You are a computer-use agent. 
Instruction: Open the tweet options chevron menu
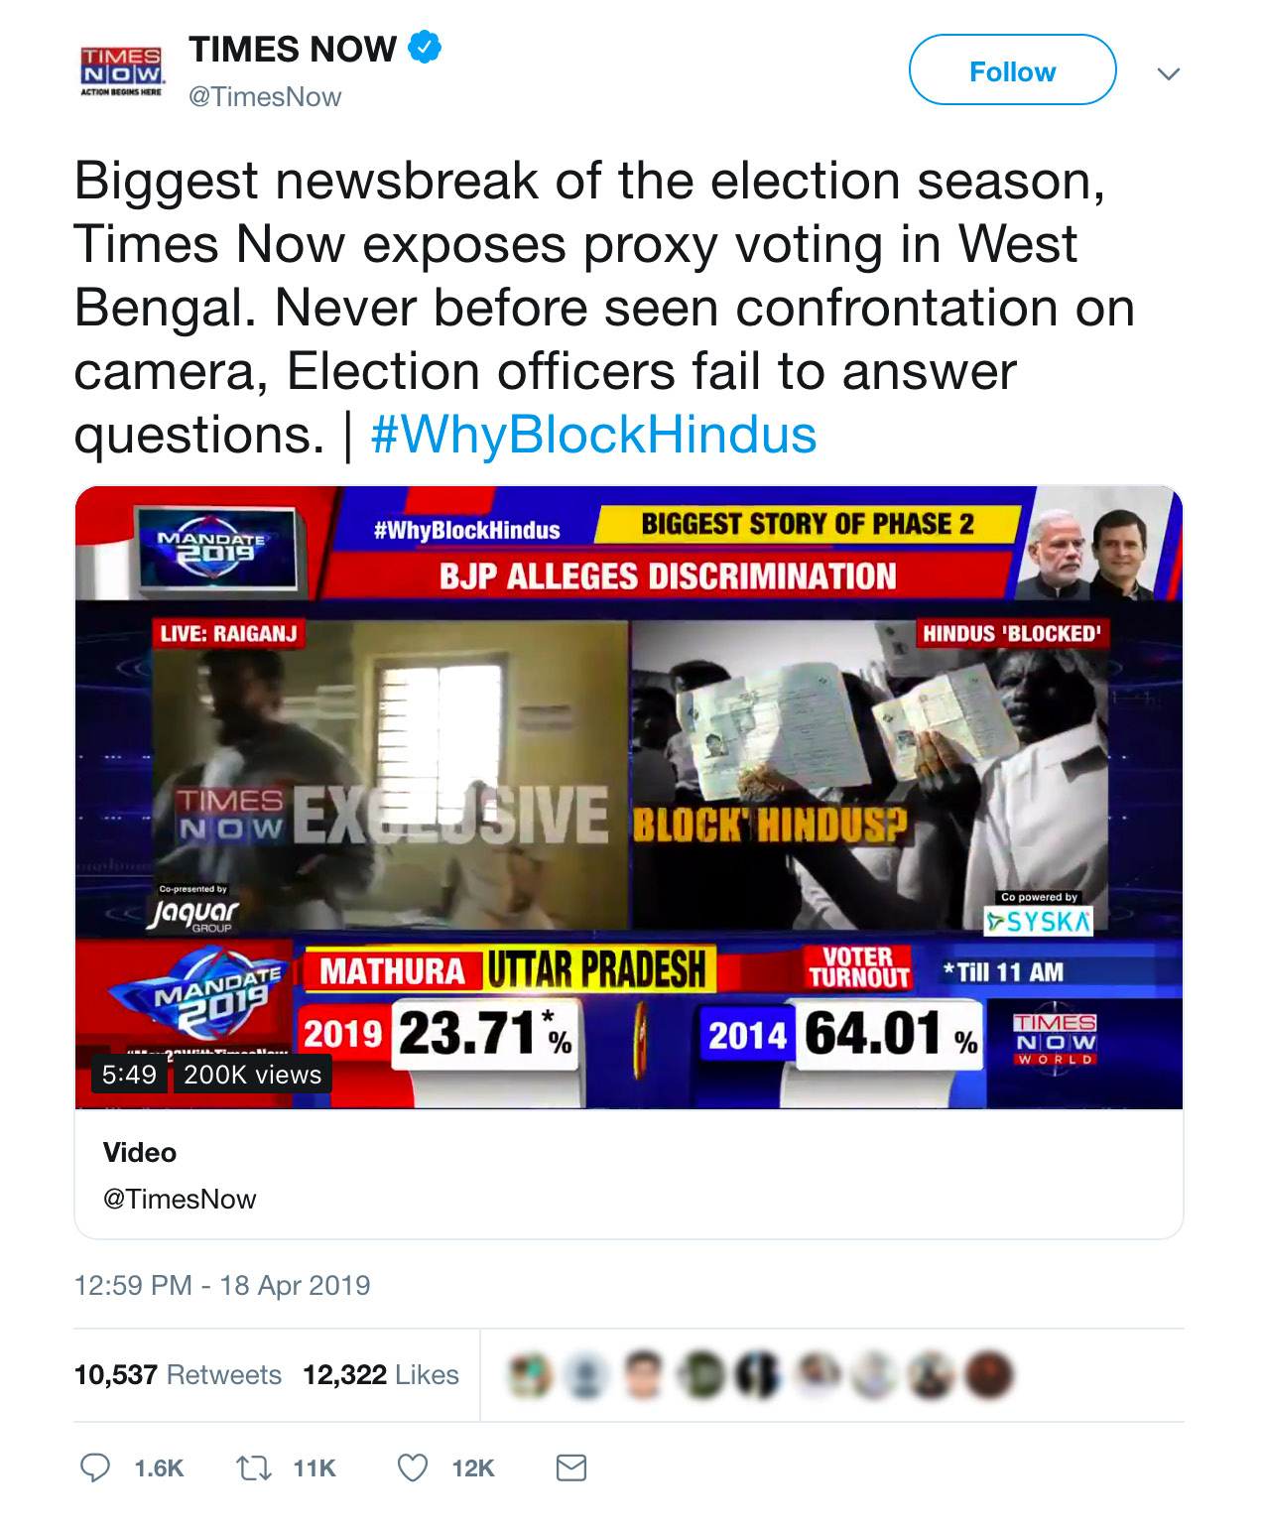(x=1169, y=73)
